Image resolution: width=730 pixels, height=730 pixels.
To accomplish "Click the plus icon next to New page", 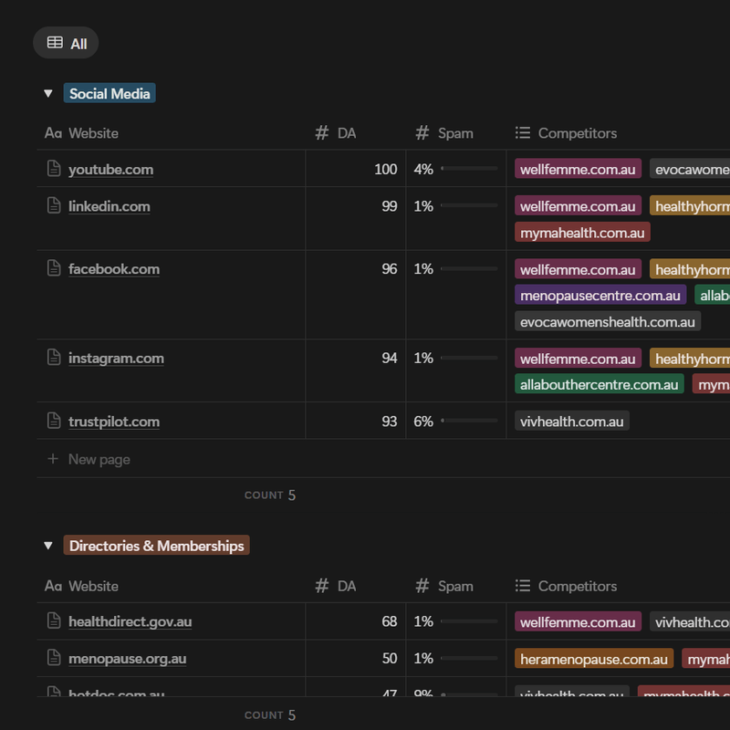I will coord(53,459).
